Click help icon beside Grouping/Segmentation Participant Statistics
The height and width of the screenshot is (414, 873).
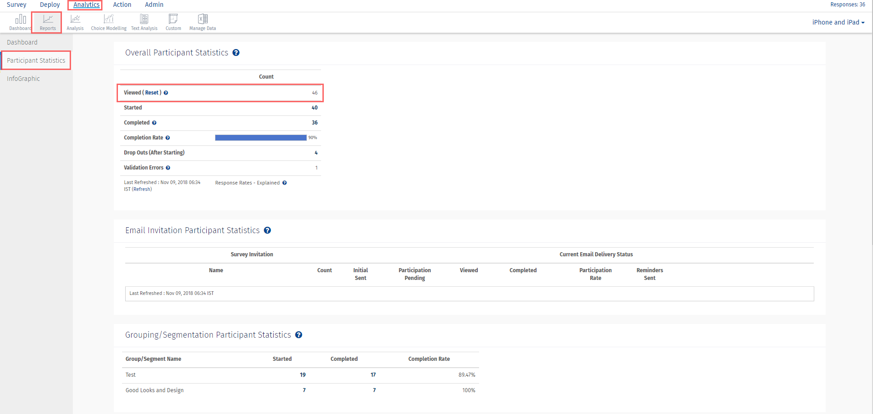click(x=299, y=335)
